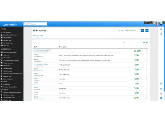Open the filter funnel icon
165x123 pixels.
click(x=141, y=42)
